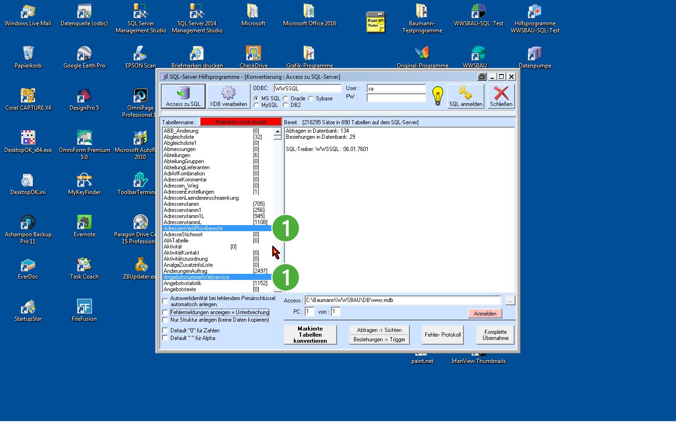This screenshot has width=676, height=422.
Task: Select MySQL radio button
Action: [x=256, y=105]
